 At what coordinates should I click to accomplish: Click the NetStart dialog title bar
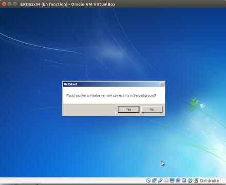pyautogui.click(x=111, y=84)
